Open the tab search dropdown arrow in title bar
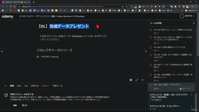This screenshot has width=199, height=112. (x=179, y=2)
